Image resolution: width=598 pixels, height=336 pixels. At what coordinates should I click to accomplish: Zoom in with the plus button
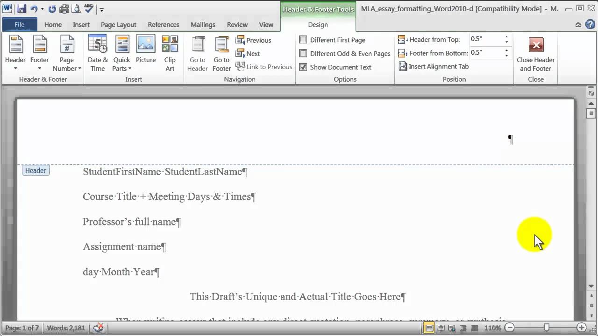coord(582,328)
